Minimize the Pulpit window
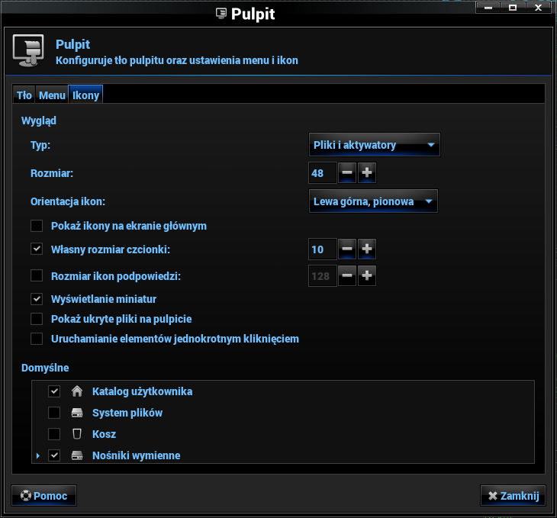This screenshot has width=557, height=518. [488, 8]
